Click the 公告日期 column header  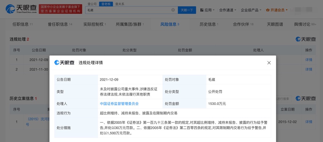pyautogui.click(x=39, y=50)
